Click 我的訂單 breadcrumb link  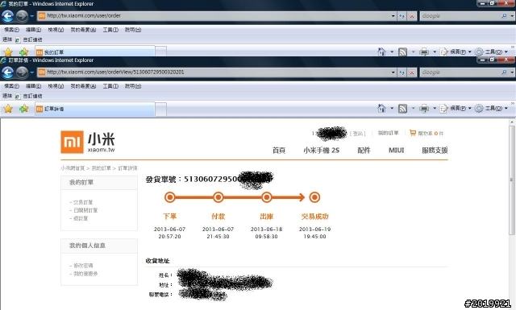click(x=101, y=168)
